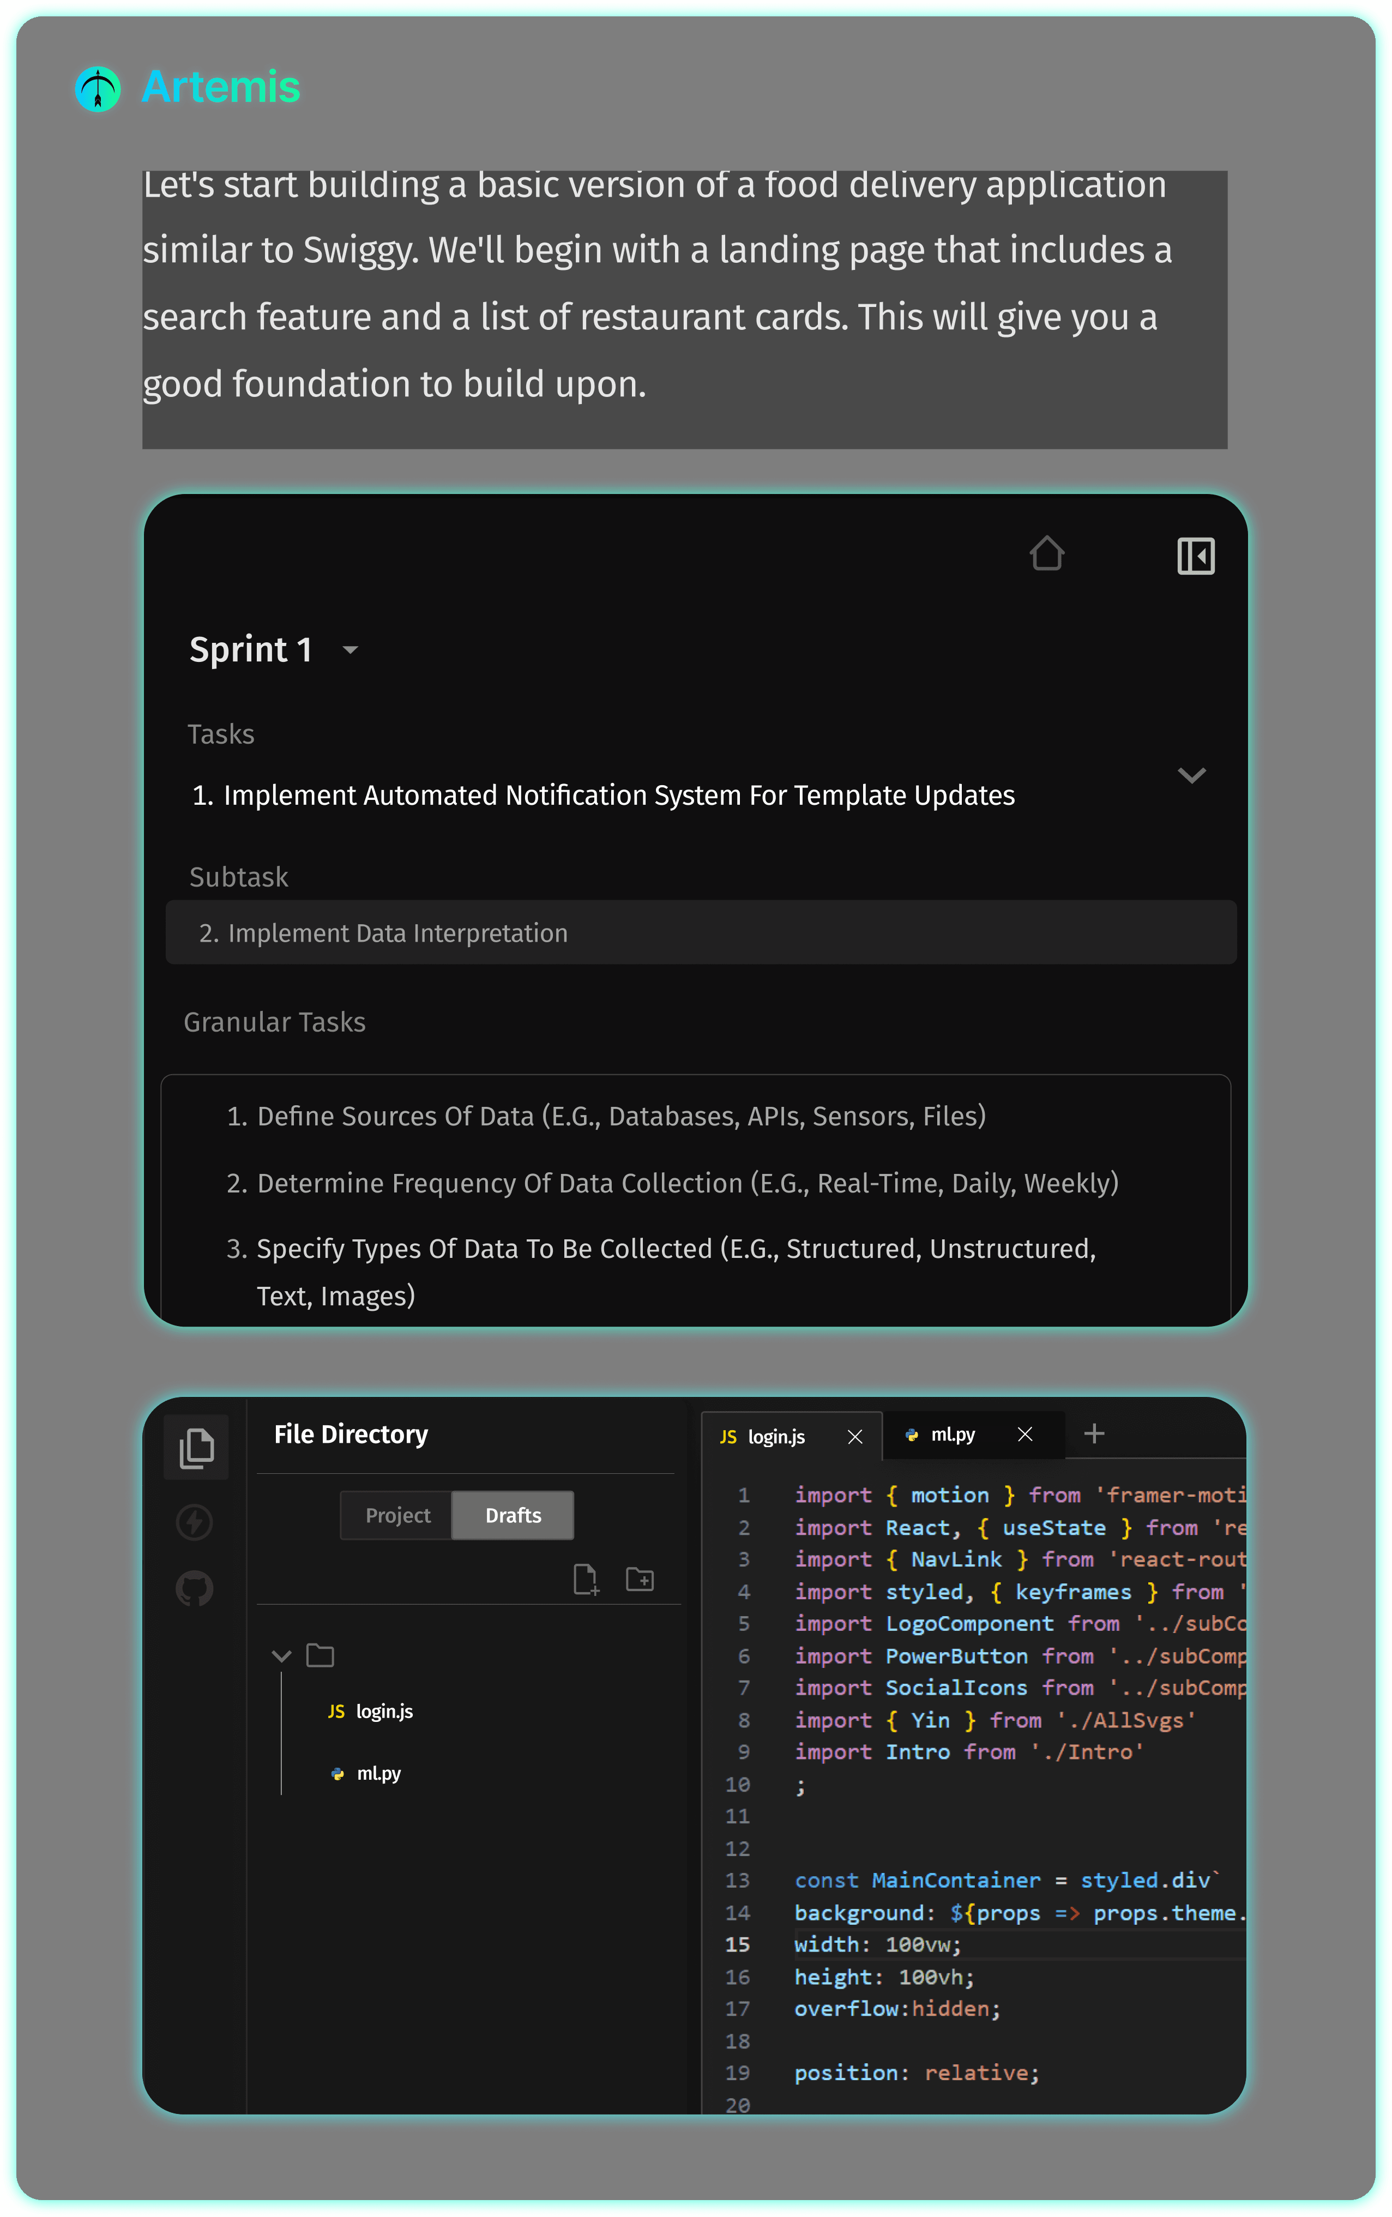This screenshot has width=1392, height=2217.
Task: Go to home via the house icon
Action: coord(1047,554)
